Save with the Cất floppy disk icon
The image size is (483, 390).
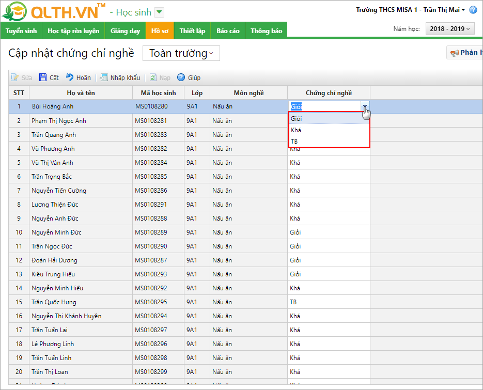(x=43, y=77)
